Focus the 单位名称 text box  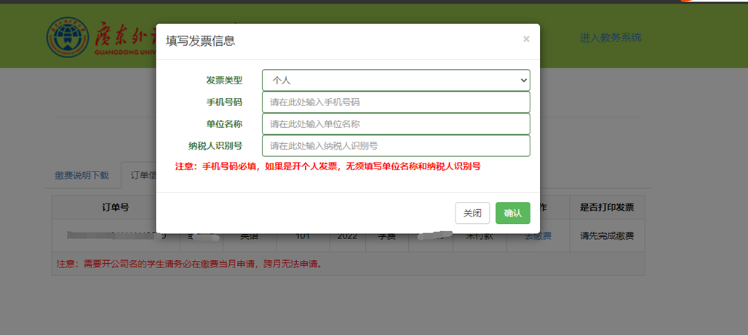[396, 124]
